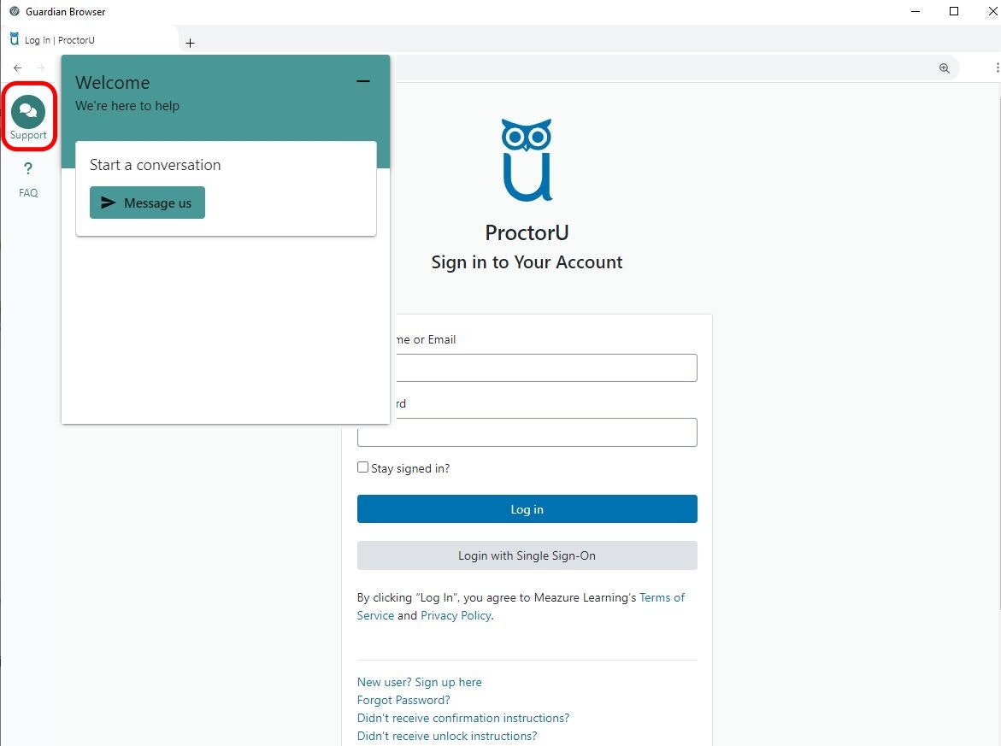1001x746 pixels.
Task: Click the ProctorU owl logo
Action: 527,160
